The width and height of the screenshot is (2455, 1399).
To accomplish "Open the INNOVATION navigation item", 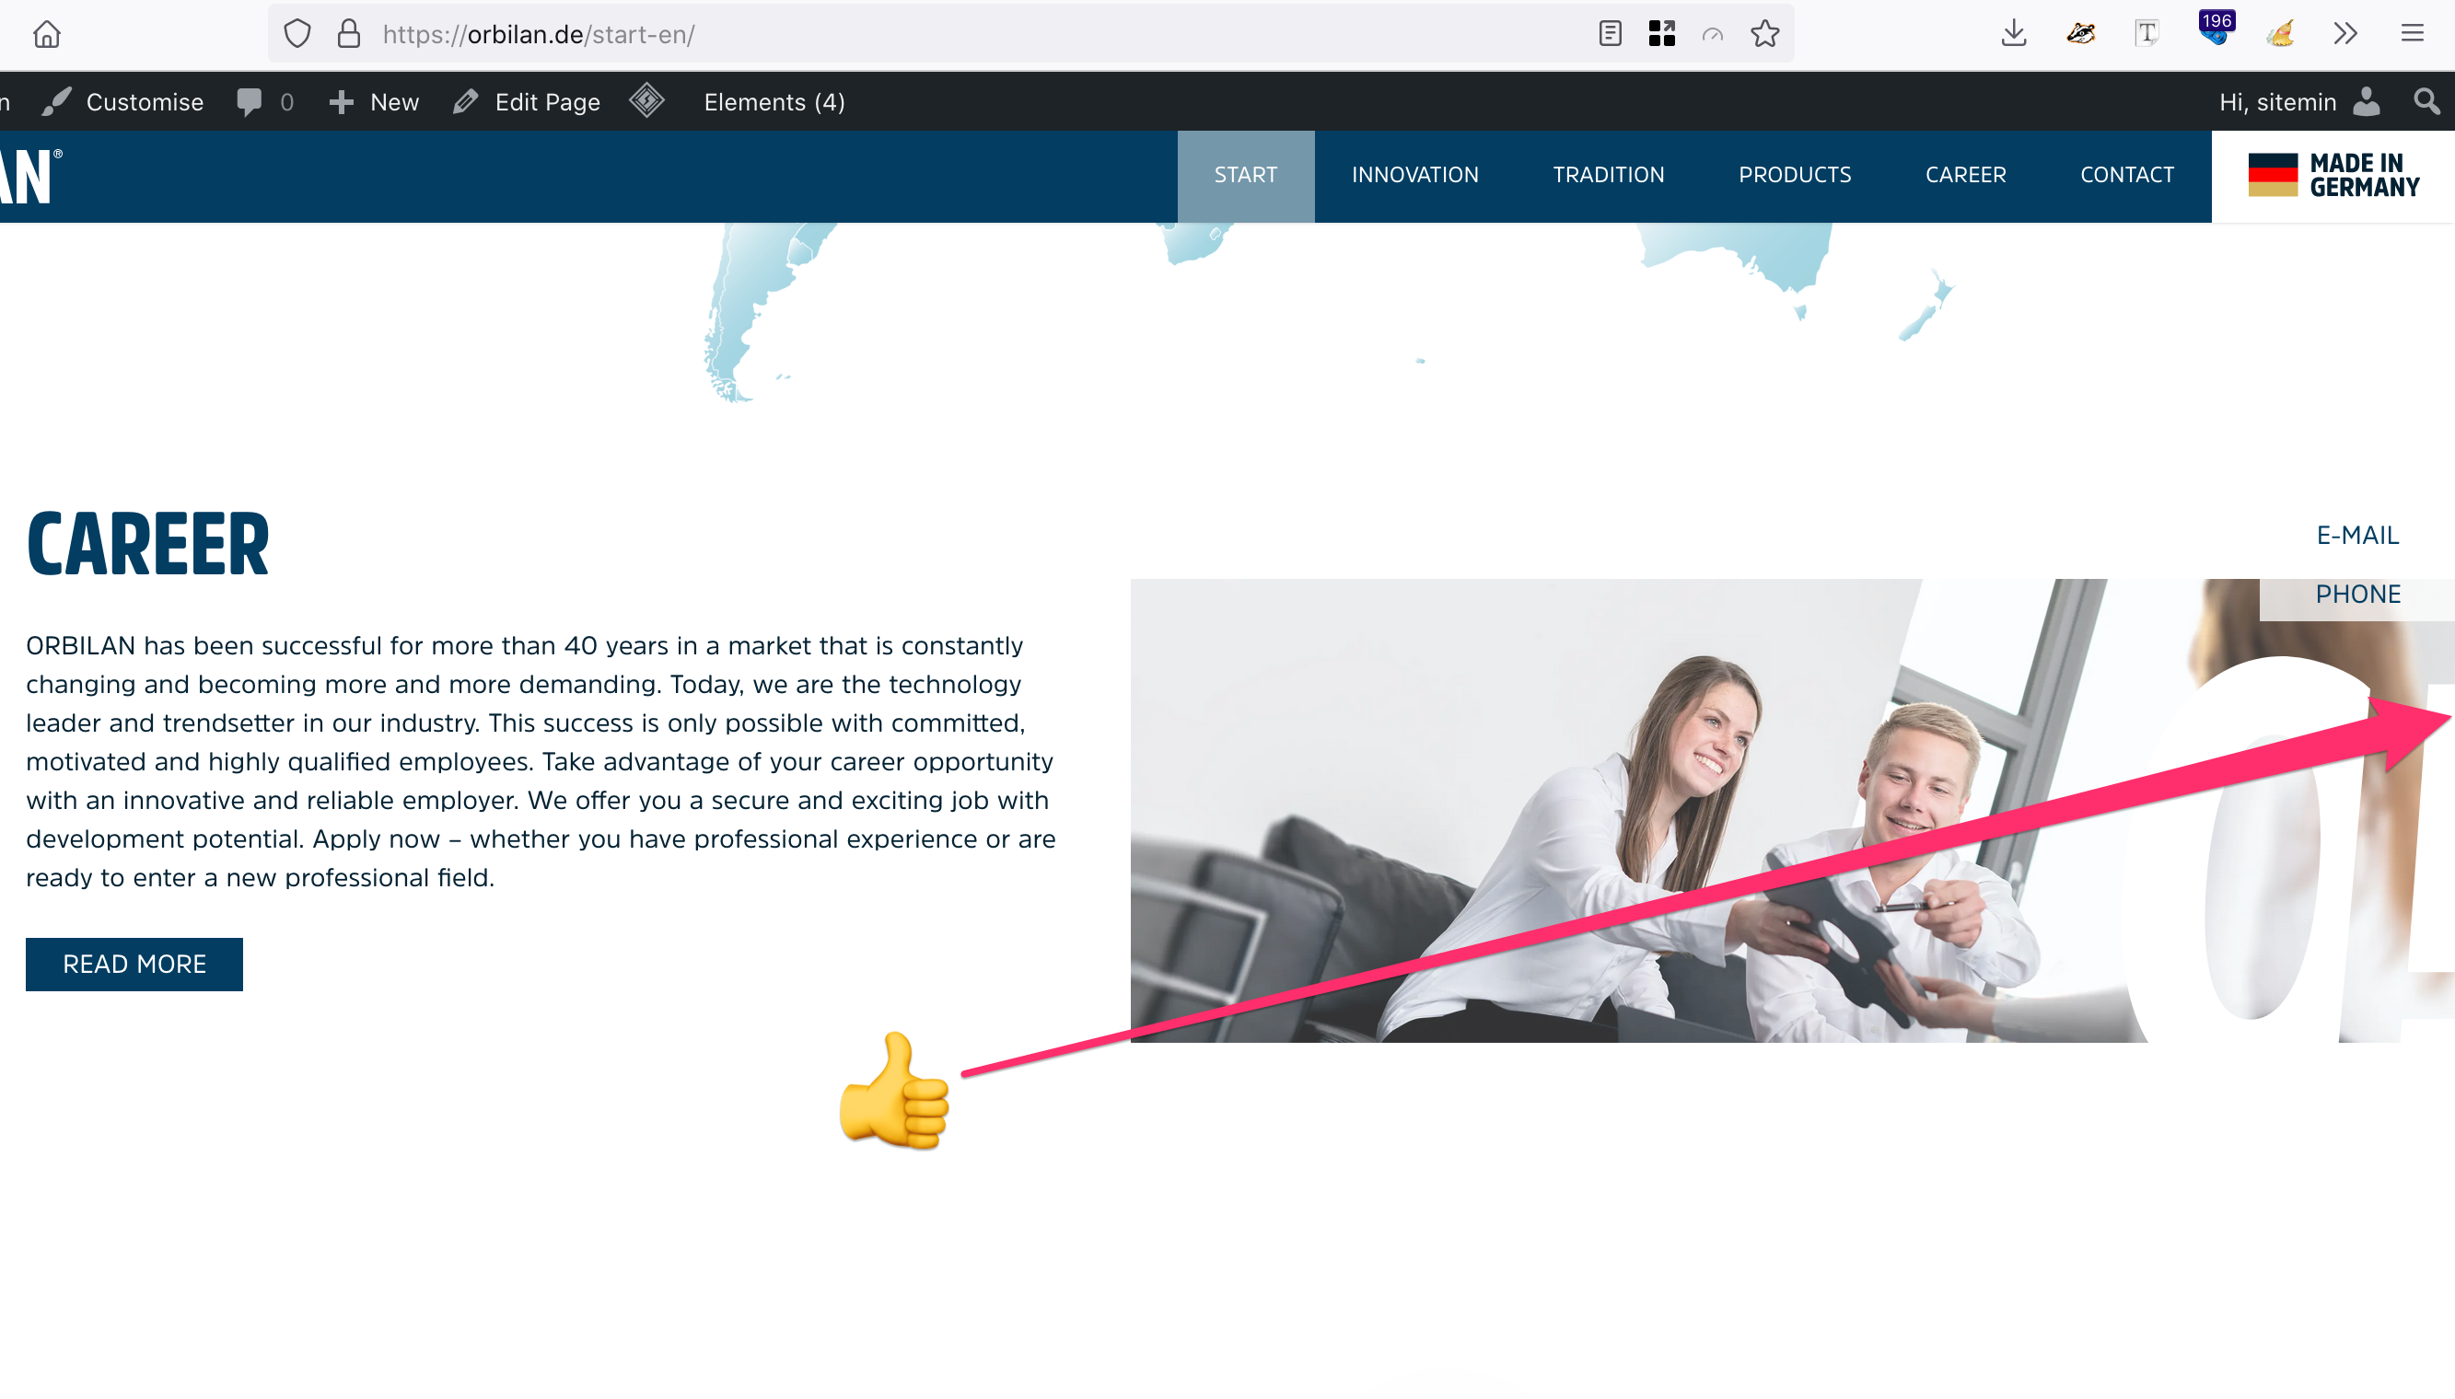I will [1415, 175].
